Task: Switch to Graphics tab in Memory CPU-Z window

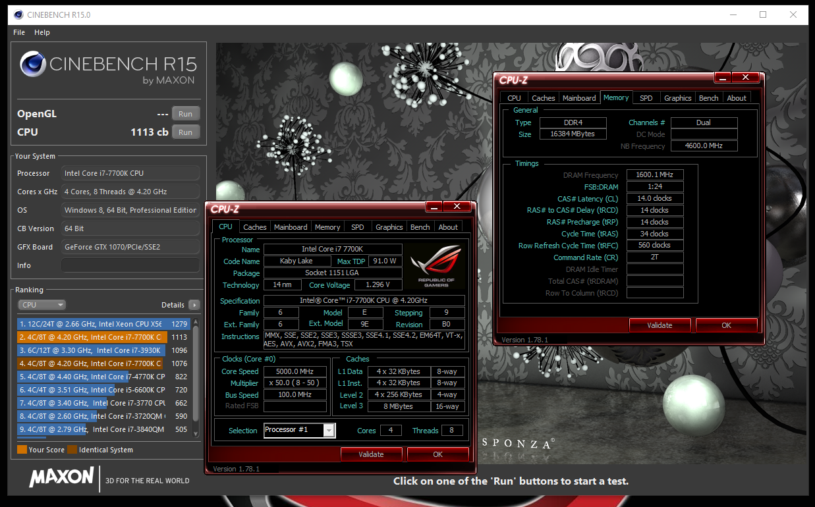Action: coord(678,98)
